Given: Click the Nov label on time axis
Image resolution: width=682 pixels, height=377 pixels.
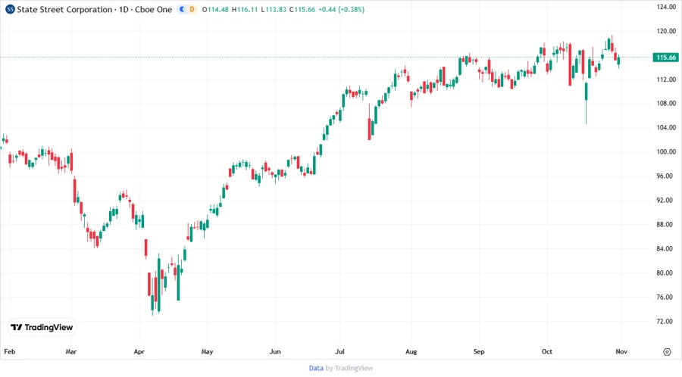Looking at the screenshot, I should [x=621, y=351].
